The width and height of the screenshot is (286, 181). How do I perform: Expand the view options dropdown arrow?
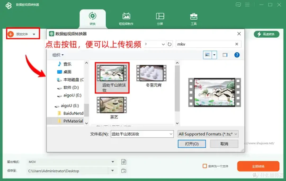coord(214,55)
